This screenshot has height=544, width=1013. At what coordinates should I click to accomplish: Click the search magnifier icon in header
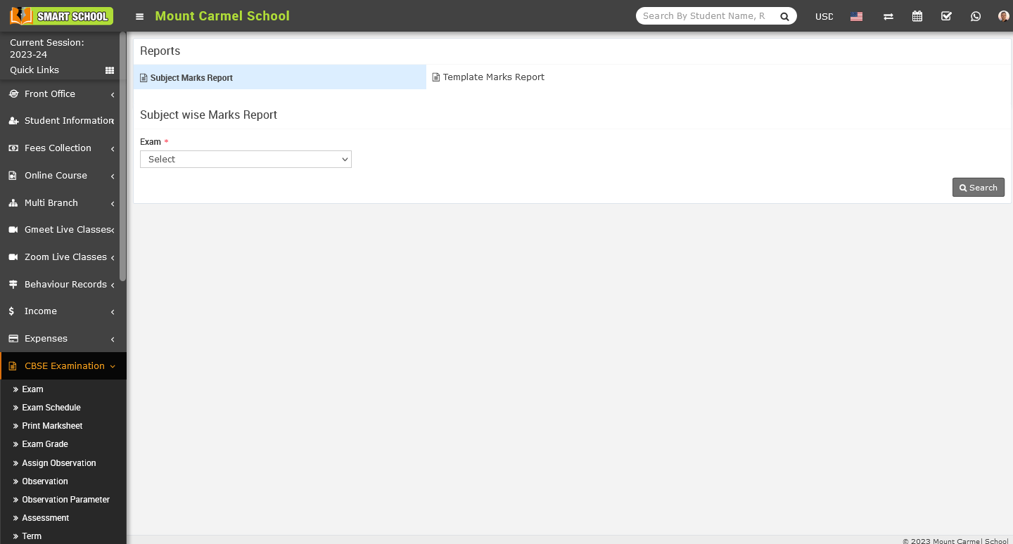[x=784, y=16]
